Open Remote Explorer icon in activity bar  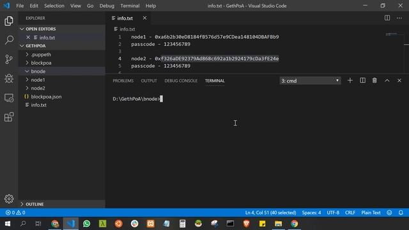pos(9,98)
